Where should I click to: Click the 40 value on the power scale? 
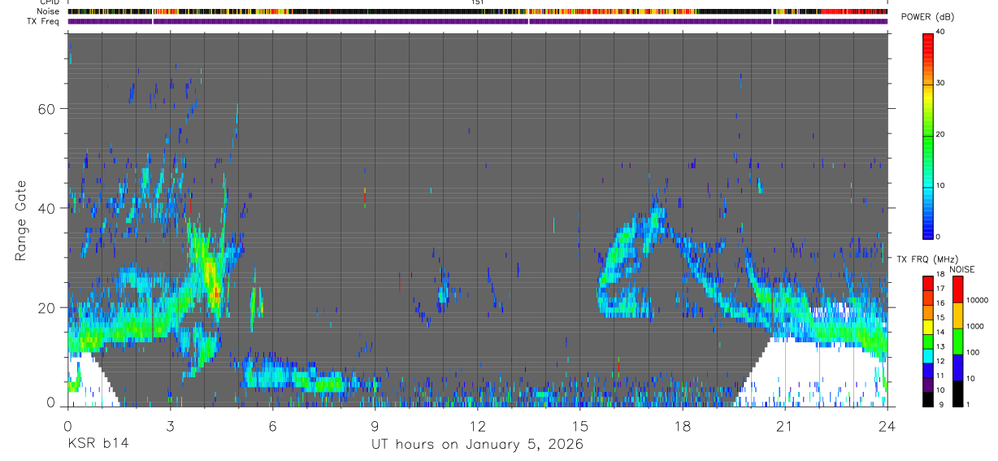tap(942, 32)
